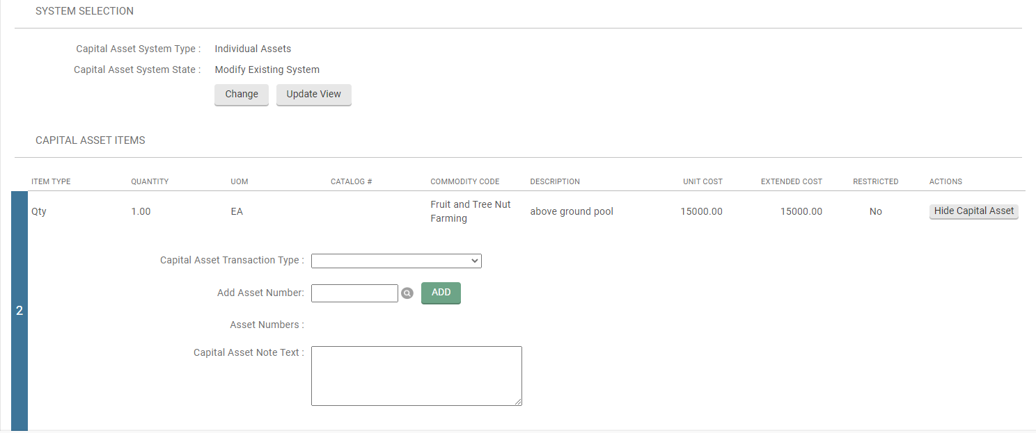Click the Catalog # column header
1036x433 pixels.
(x=351, y=181)
